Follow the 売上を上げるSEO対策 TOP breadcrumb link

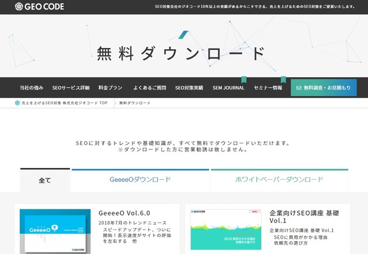coord(64,103)
